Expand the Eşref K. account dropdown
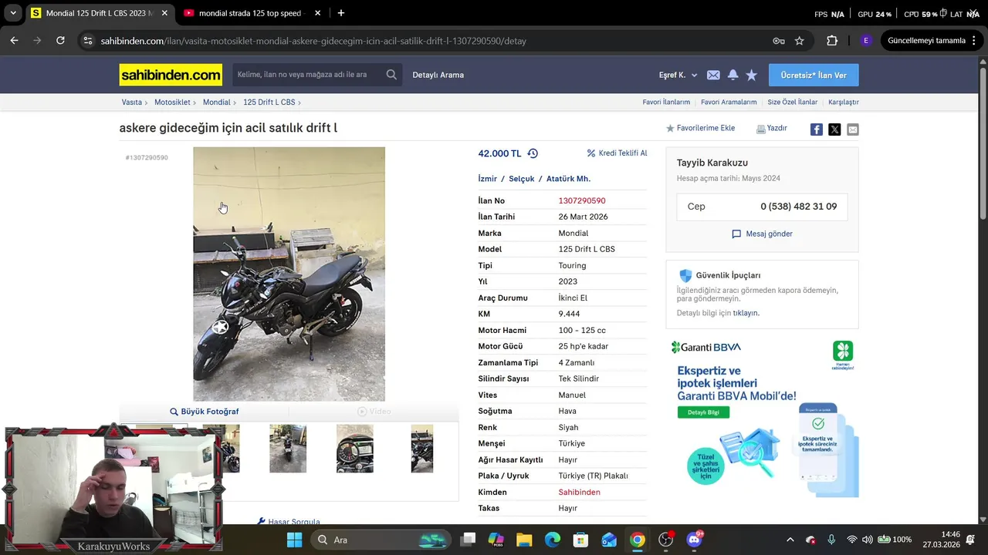The height and width of the screenshot is (555, 988). 678,75
